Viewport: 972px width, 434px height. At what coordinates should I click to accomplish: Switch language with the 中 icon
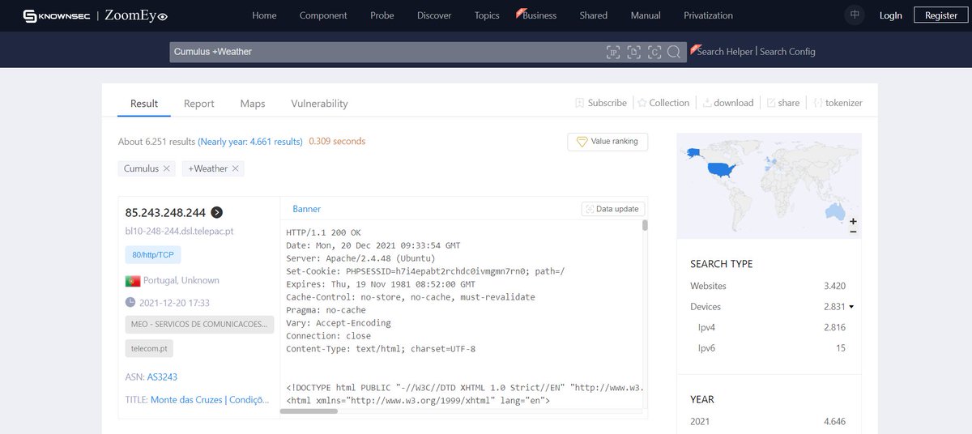tap(855, 15)
